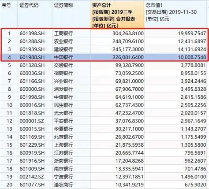Click the 平安银行 name cell
Image resolution: width=209 pixels, height=189 pixels.
(63, 121)
